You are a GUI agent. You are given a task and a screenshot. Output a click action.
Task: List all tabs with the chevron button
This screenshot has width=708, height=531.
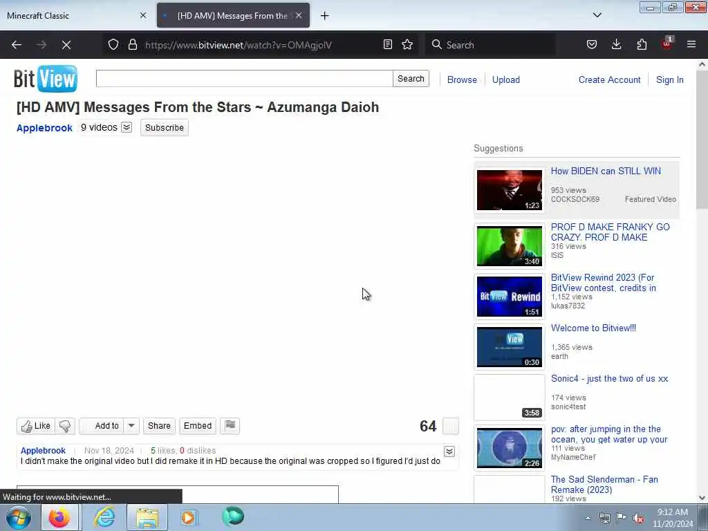(597, 15)
